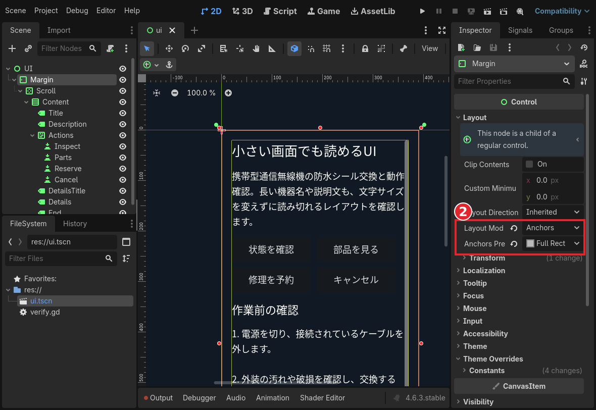Collapse the Actions node in the scene tree

(x=32, y=135)
